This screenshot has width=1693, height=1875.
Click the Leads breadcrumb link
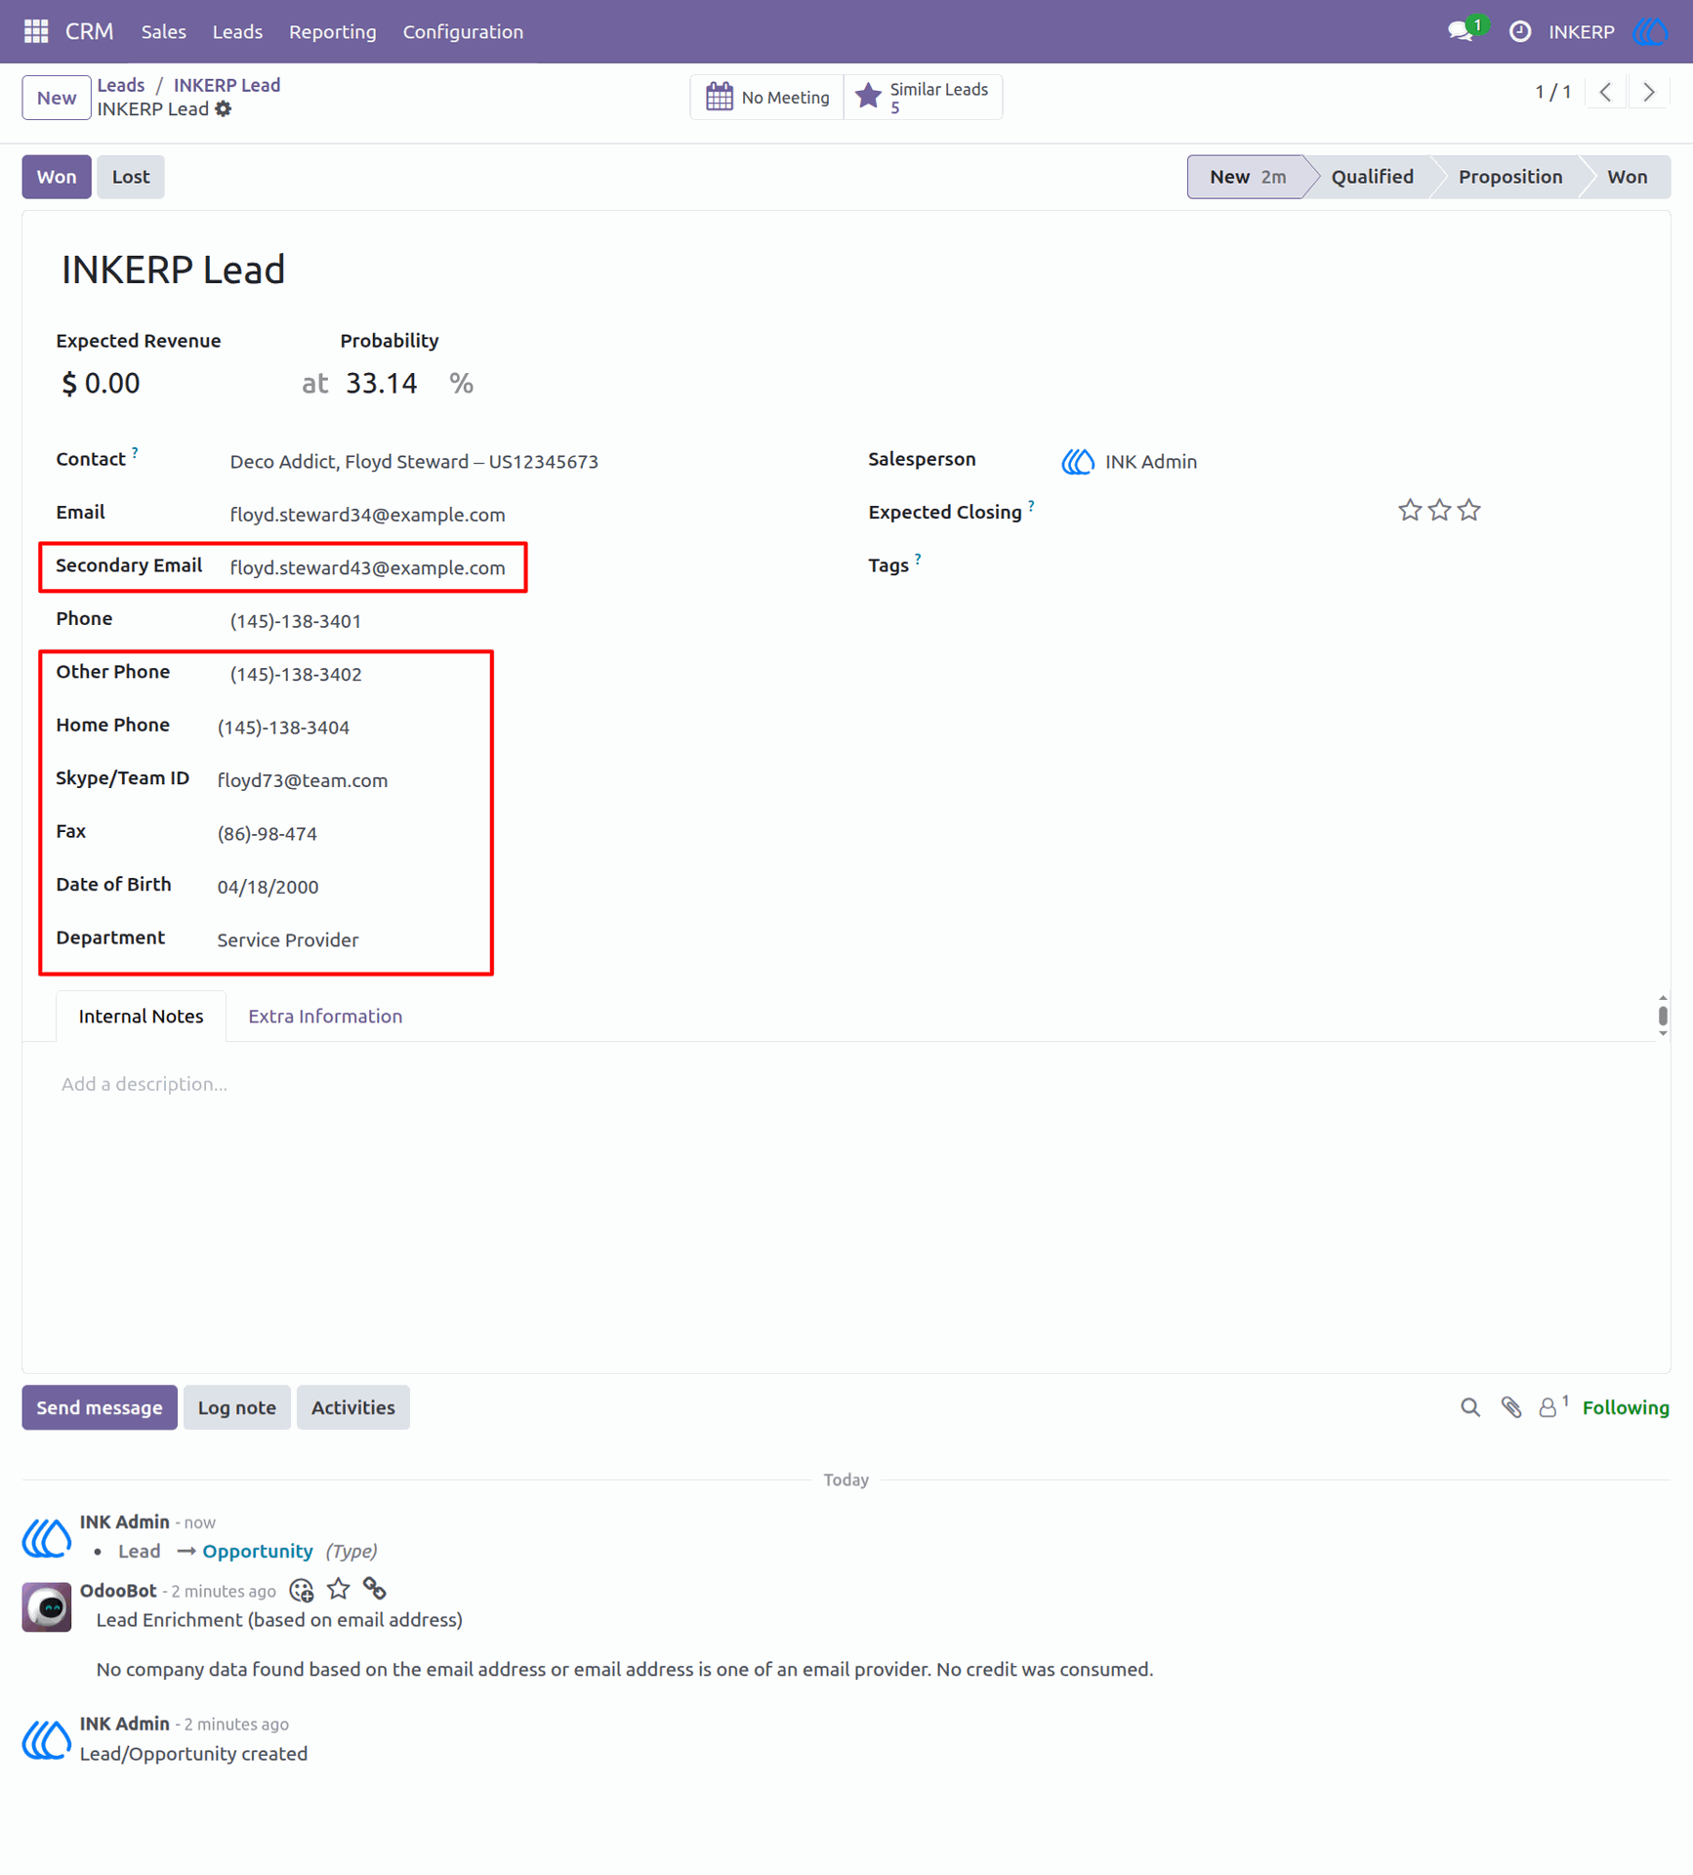(x=121, y=85)
